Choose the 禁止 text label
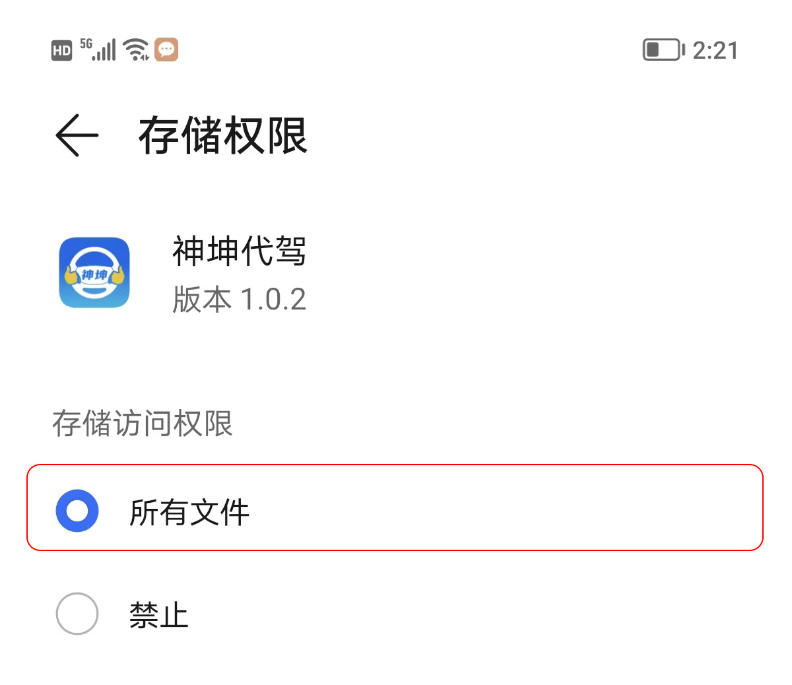Viewport: 792px width, 685px height. [159, 615]
